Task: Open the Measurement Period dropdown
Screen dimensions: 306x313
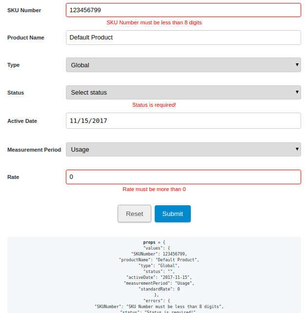Action: coord(183,150)
